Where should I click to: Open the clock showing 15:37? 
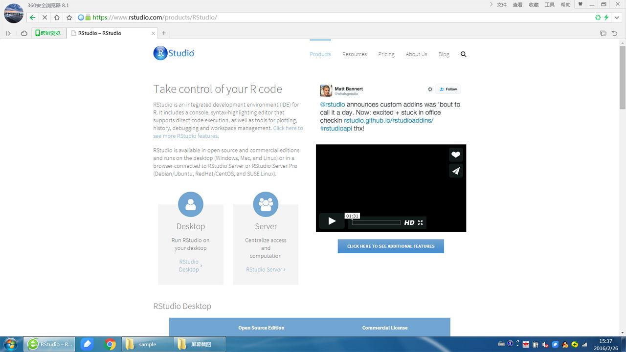tap(605, 344)
